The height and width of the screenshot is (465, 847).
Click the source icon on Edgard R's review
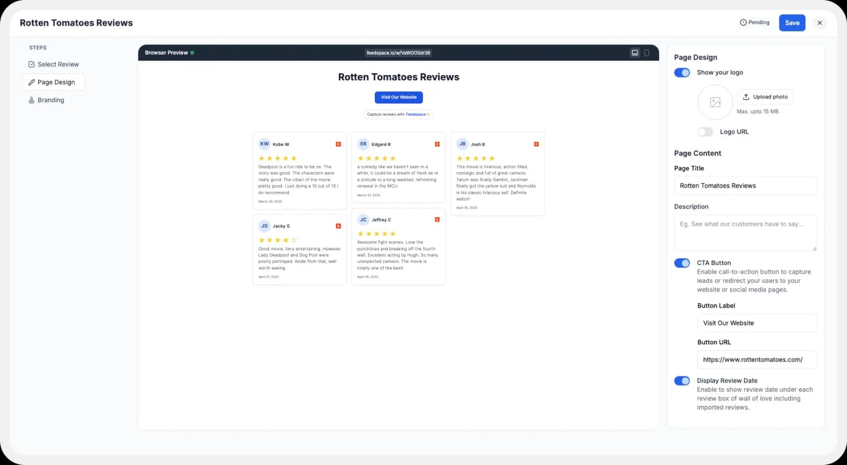tap(437, 143)
